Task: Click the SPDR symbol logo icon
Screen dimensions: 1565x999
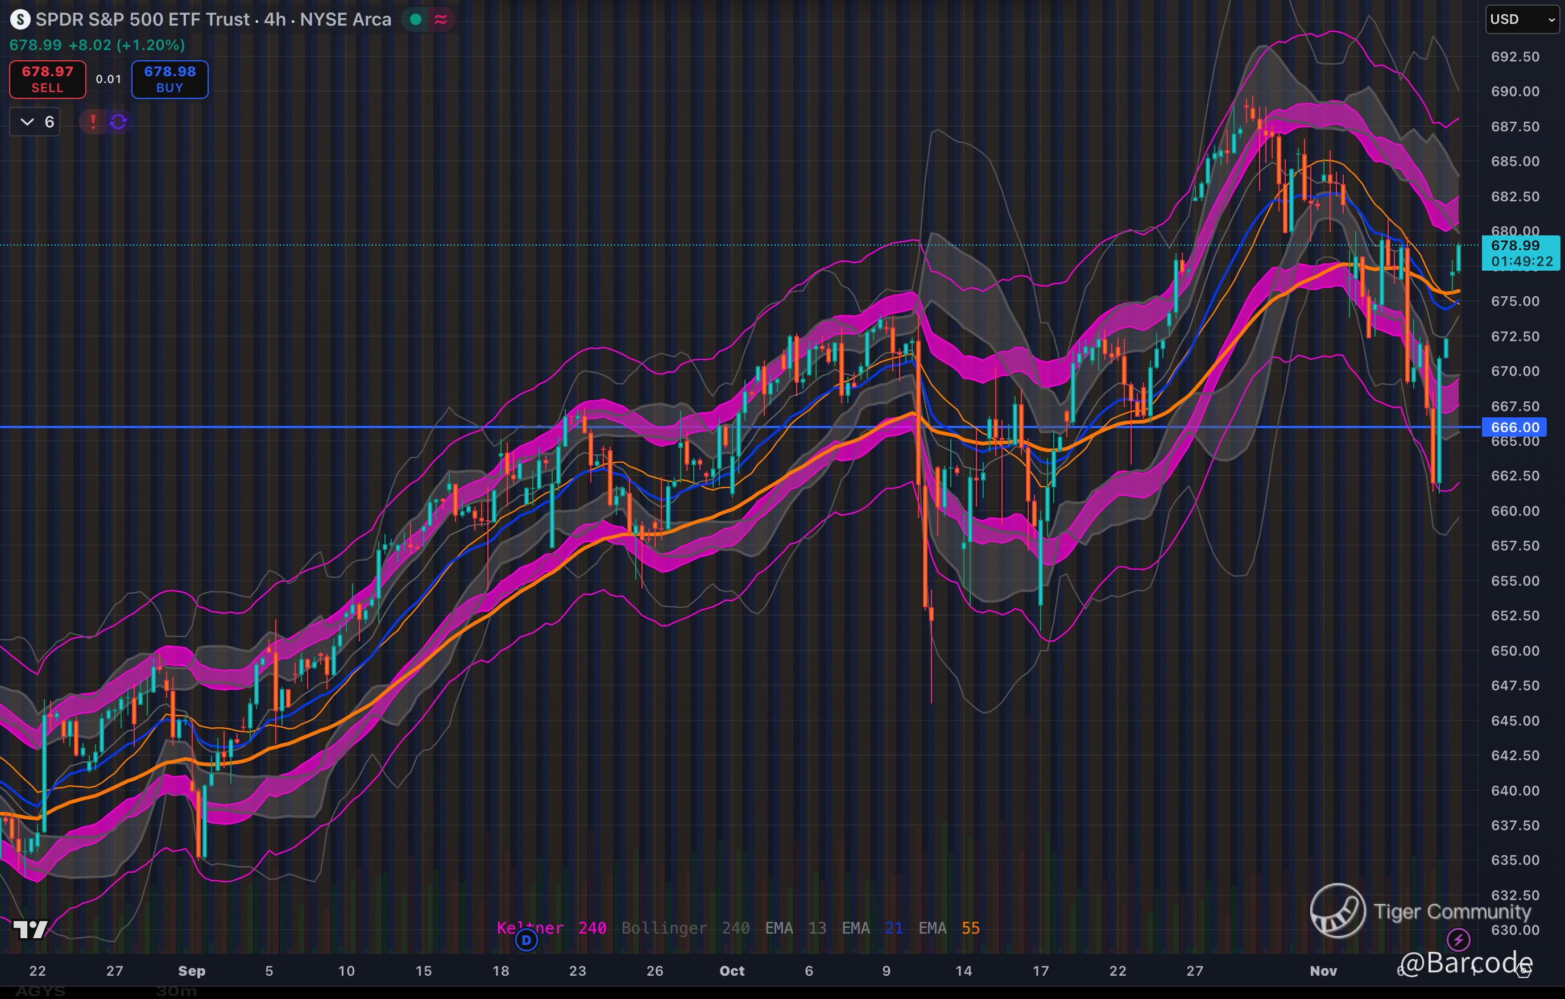Action: pyautogui.click(x=20, y=19)
